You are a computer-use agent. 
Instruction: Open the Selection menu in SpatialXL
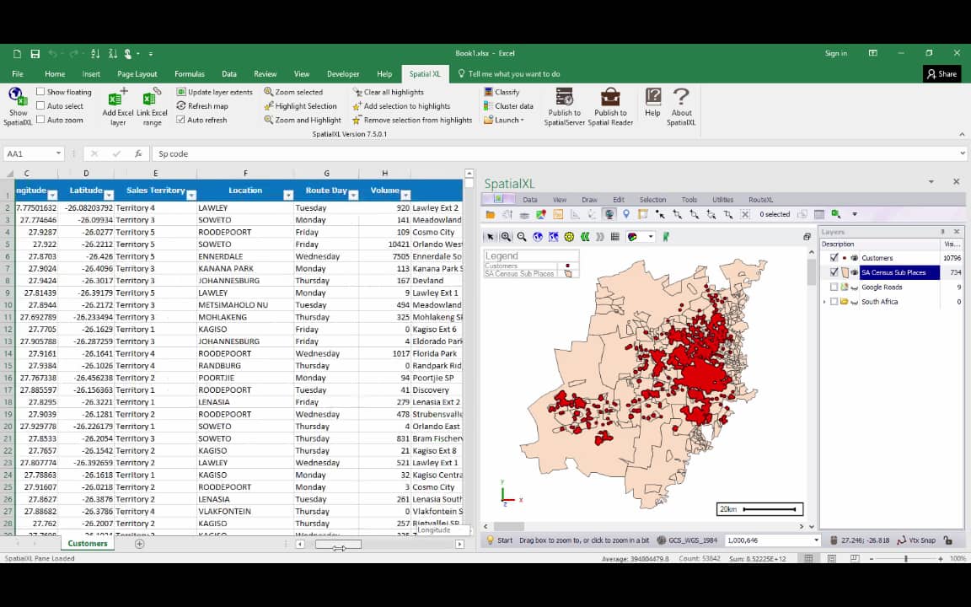(652, 200)
